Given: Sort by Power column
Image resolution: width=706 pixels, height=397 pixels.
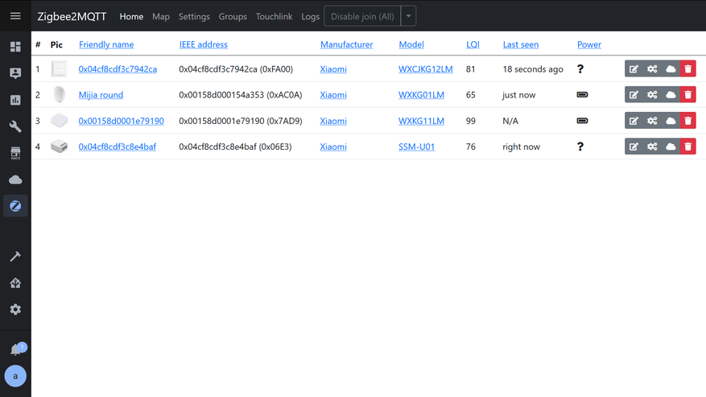Looking at the screenshot, I should [x=589, y=44].
